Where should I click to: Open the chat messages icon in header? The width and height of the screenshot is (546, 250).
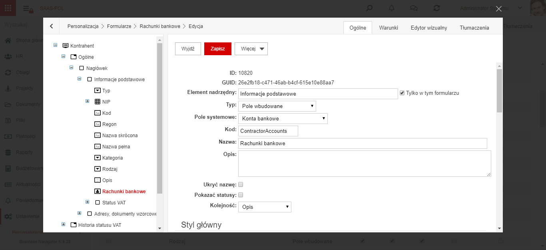[414, 8]
